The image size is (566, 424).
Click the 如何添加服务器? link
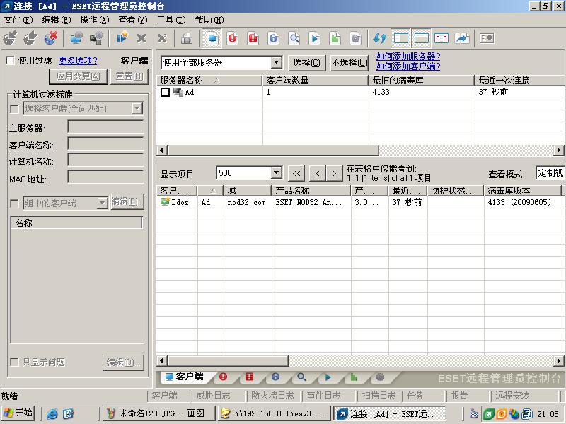(408, 57)
